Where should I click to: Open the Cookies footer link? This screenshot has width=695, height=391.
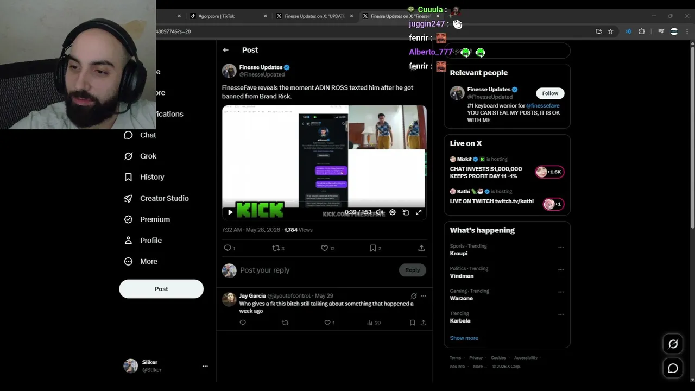tap(498, 358)
